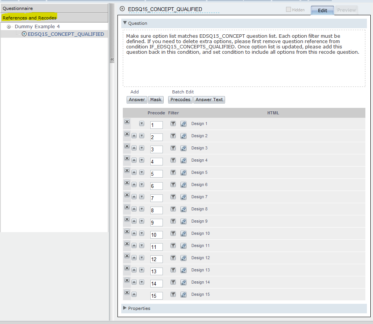
Task: Switch to the Preview tab
Action: 346,10
